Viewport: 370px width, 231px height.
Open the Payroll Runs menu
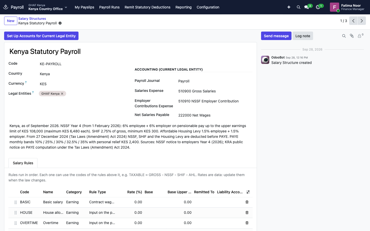pos(109,7)
